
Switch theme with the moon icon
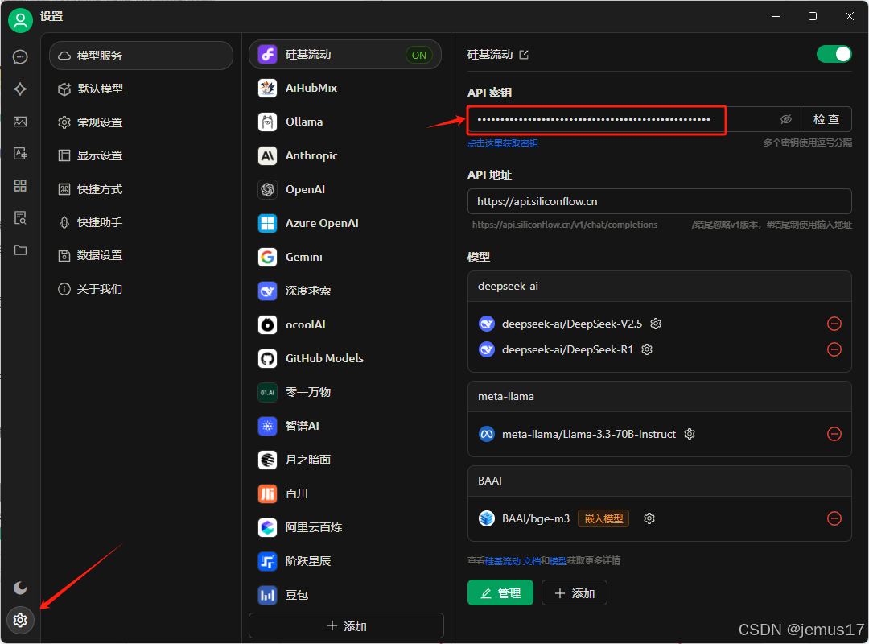pyautogui.click(x=20, y=588)
